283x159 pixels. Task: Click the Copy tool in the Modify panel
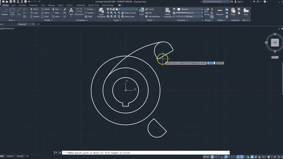(34, 13)
